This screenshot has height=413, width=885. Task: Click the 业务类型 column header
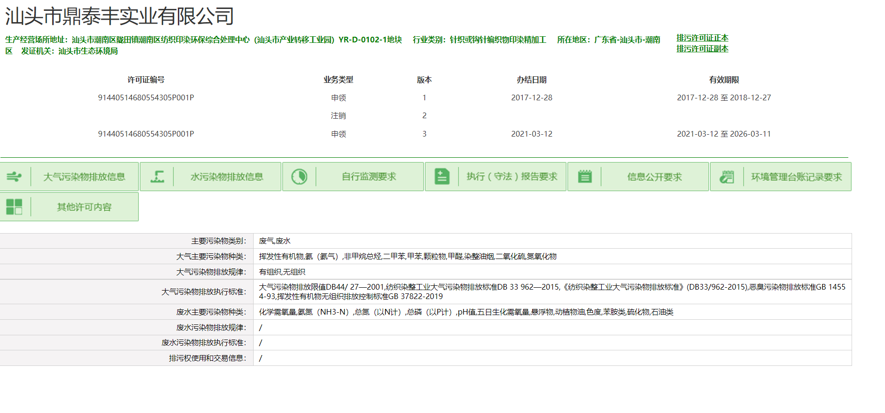pyautogui.click(x=338, y=80)
